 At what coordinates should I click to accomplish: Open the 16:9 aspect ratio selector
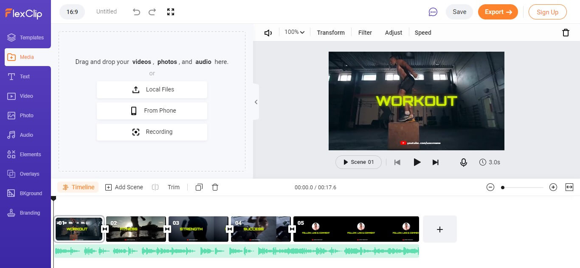(x=72, y=12)
